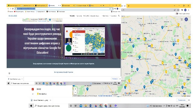This screenshot has height=108, width=193.
Task: Open the Google apps grid on the map
Action: tap(182, 19)
